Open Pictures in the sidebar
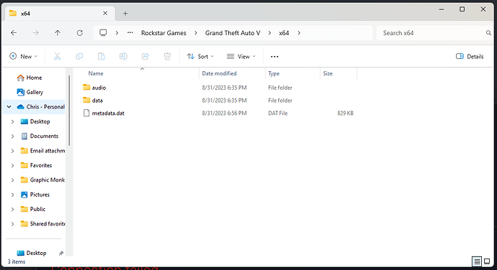Image resolution: width=497 pixels, height=270 pixels. [x=40, y=195]
